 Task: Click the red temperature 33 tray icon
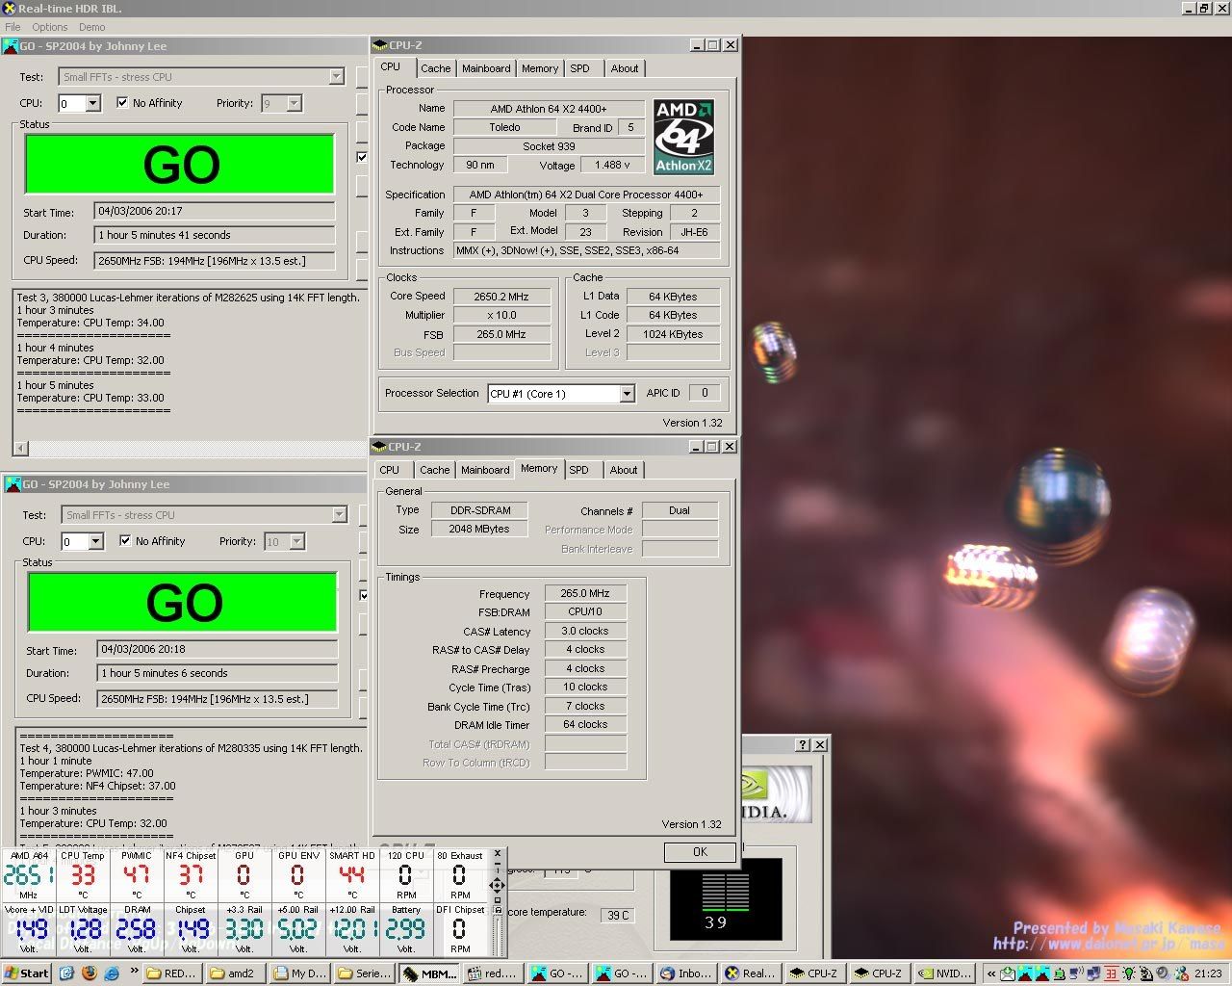(1112, 973)
